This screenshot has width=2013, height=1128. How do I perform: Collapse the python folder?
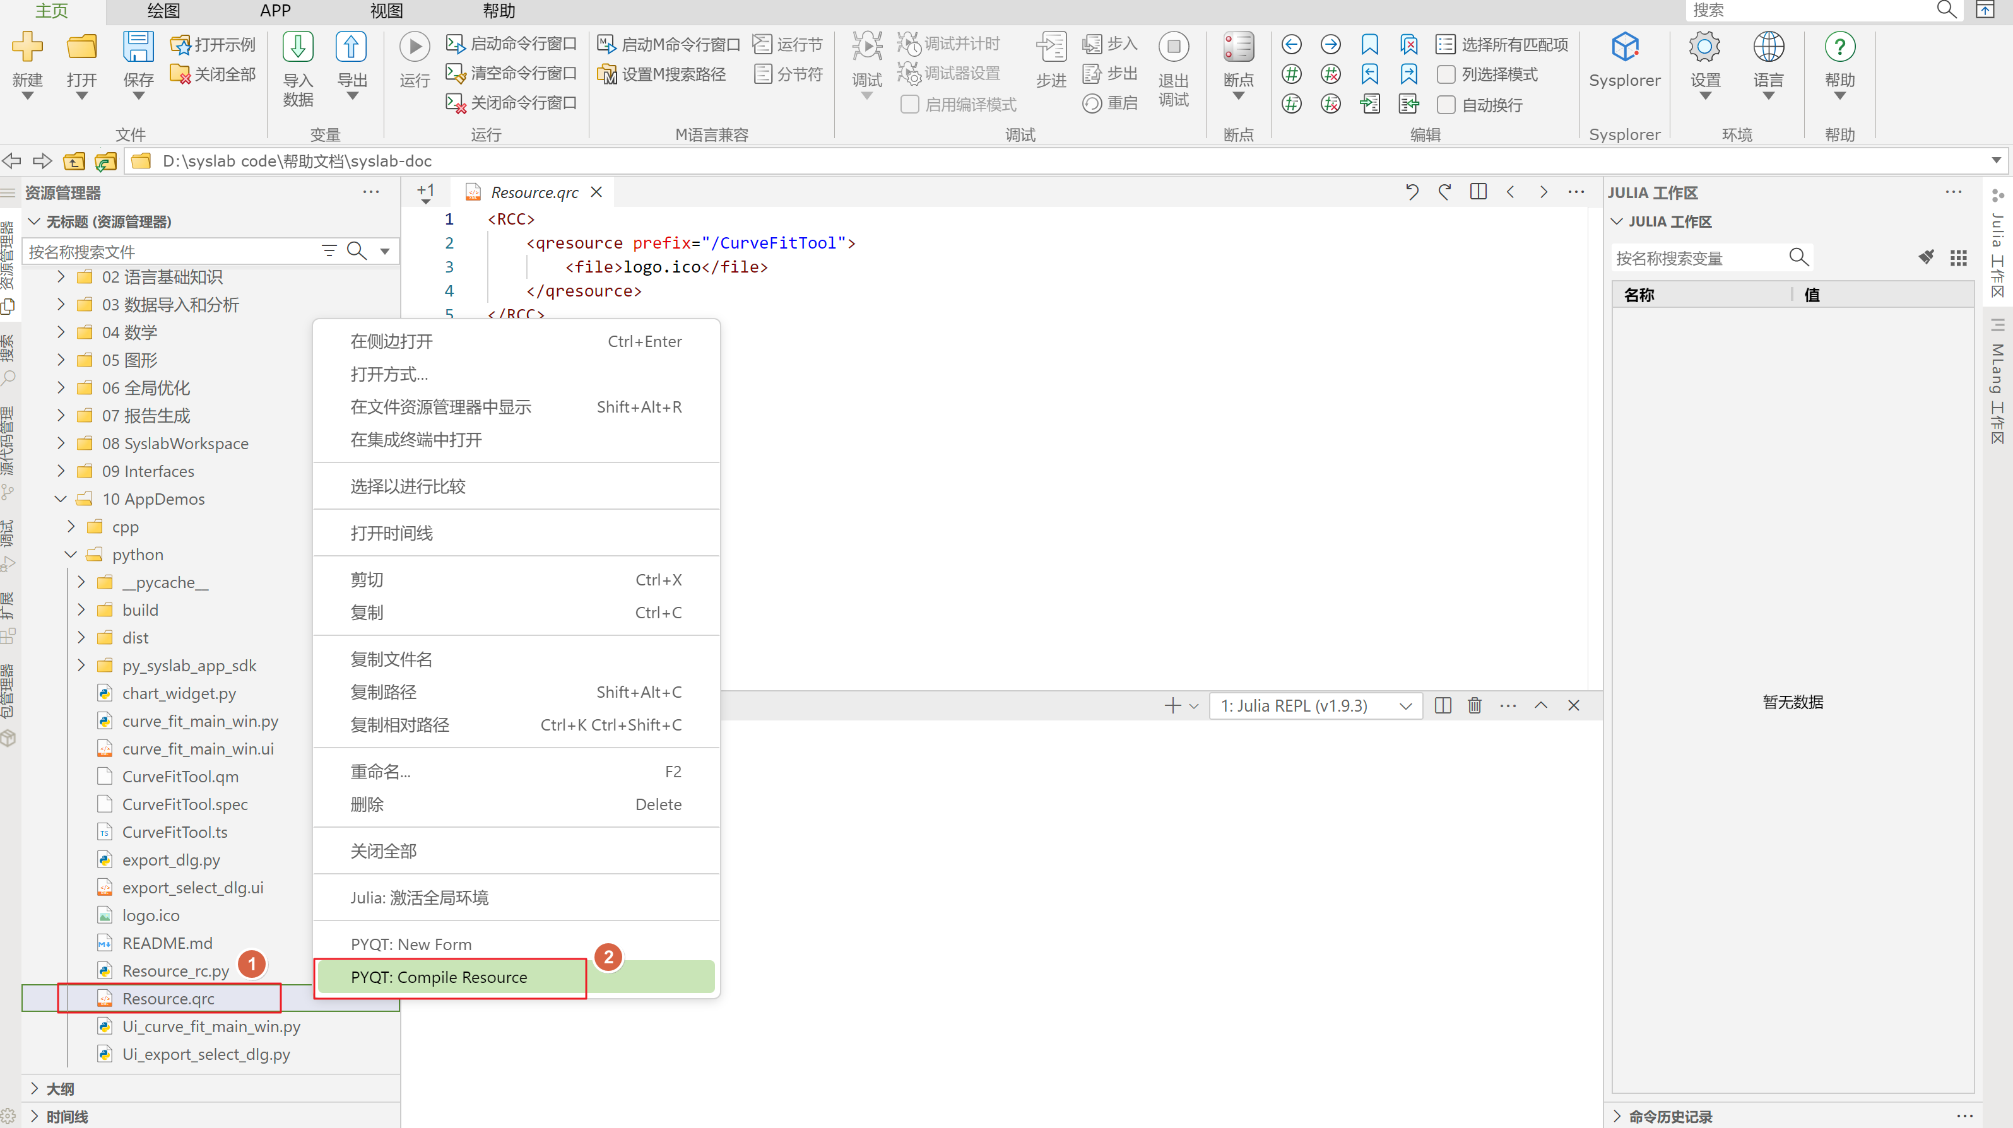(71, 555)
